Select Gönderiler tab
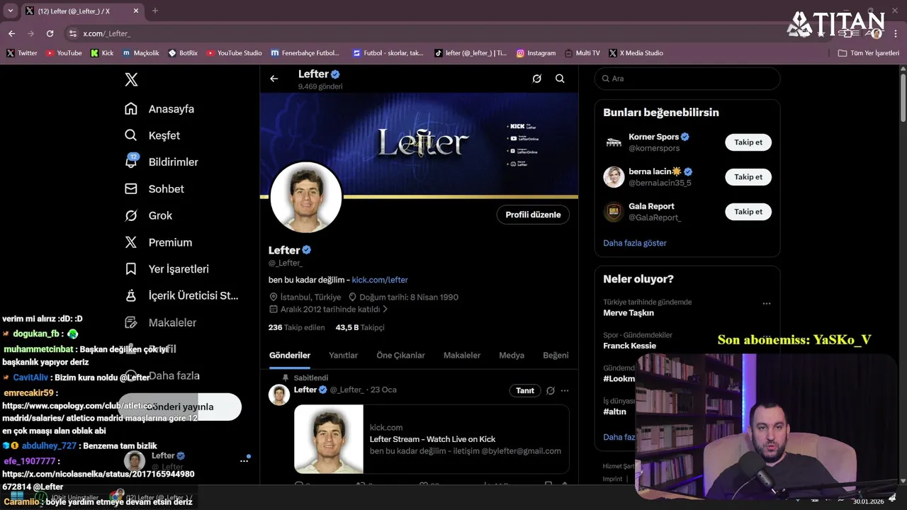Image resolution: width=907 pixels, height=510 pixels. [290, 356]
